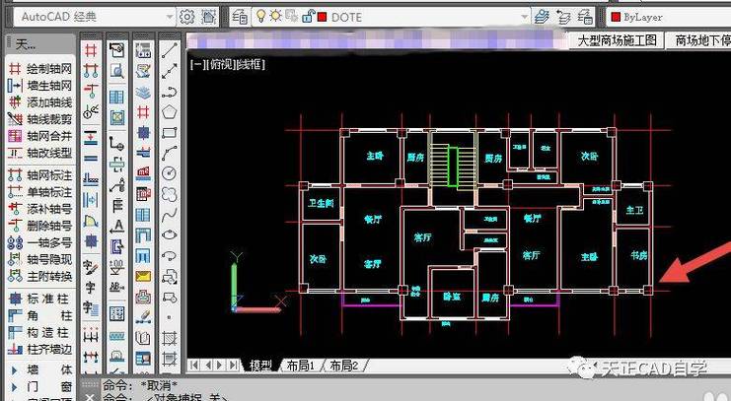The height and width of the screenshot is (401, 731).
Task: Jump to the last layout tab arrow
Action: point(234,366)
